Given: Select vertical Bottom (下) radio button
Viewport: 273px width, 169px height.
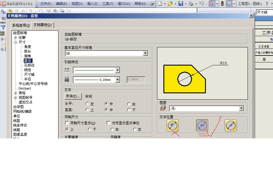Looking at the screenshot, I should (x=129, y=110).
